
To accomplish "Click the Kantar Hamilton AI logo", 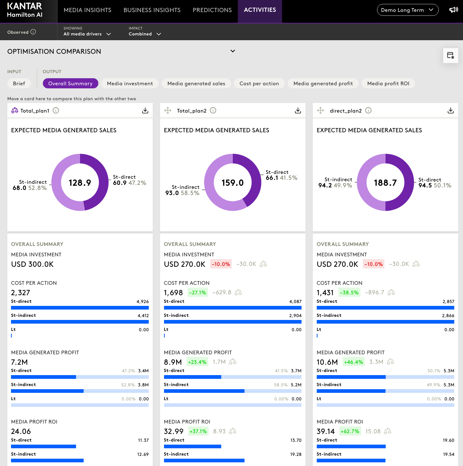I will [25, 10].
